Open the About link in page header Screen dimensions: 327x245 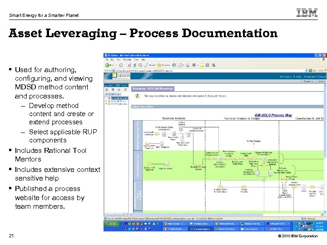[322, 77]
